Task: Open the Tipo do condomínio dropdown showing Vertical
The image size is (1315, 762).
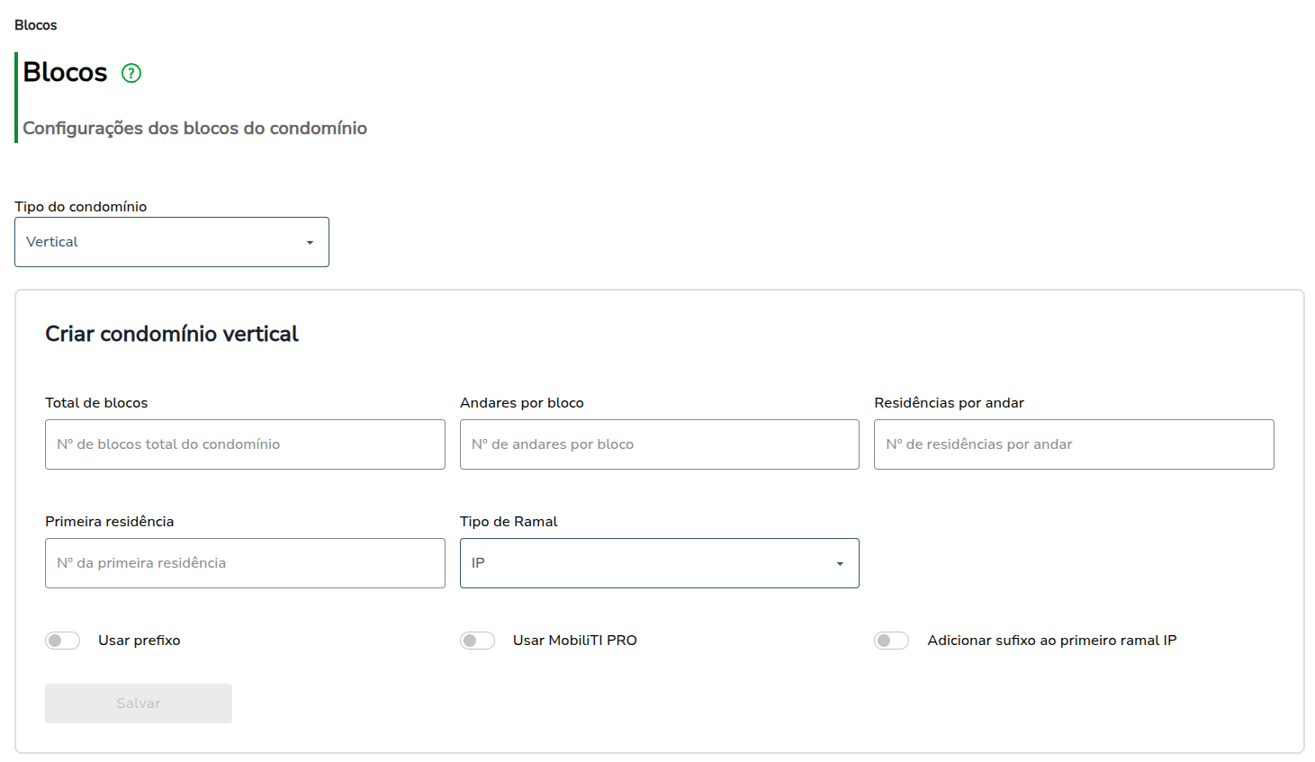Action: 172,242
